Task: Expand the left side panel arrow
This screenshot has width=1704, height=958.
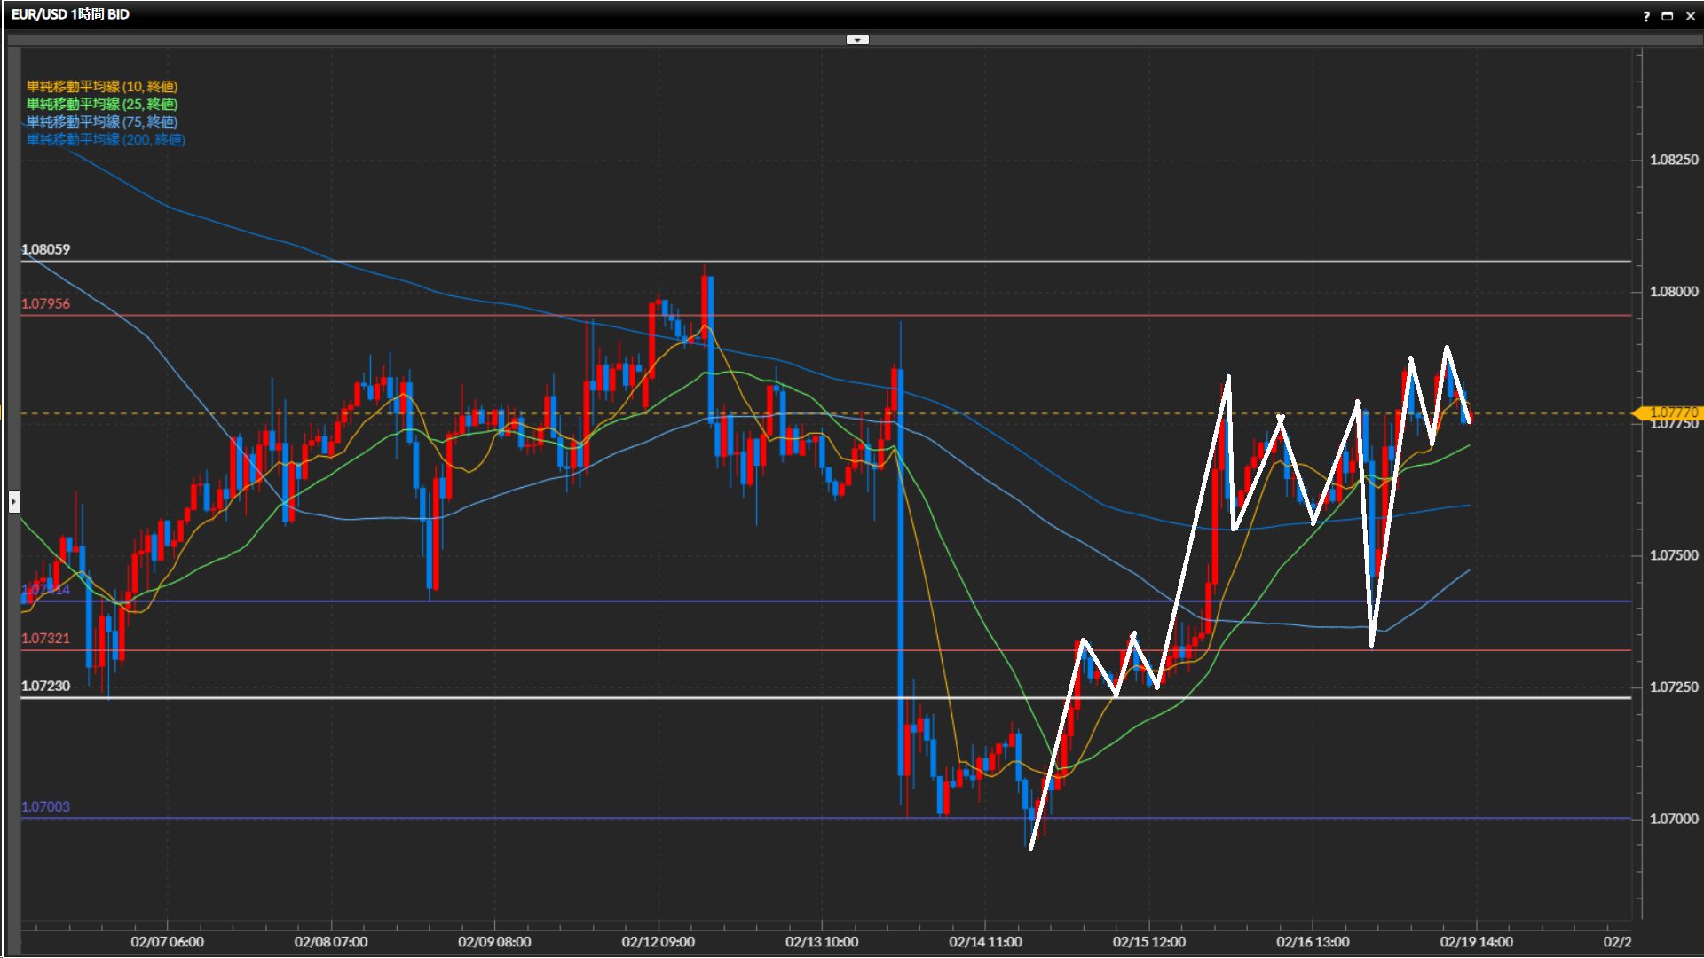Action: [14, 502]
